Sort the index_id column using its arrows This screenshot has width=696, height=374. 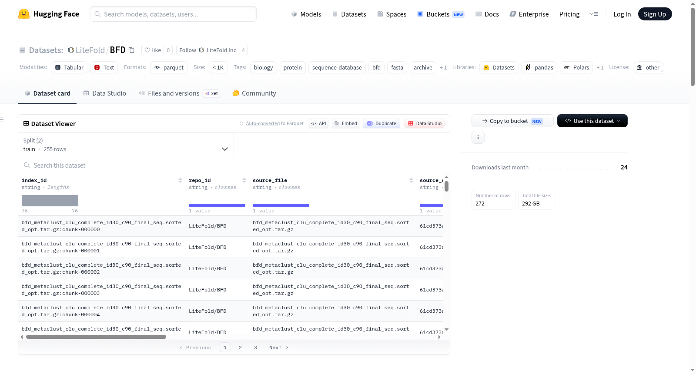[x=180, y=180]
